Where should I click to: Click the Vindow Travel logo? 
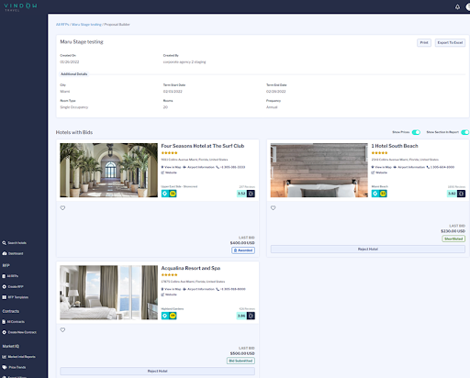20,7
